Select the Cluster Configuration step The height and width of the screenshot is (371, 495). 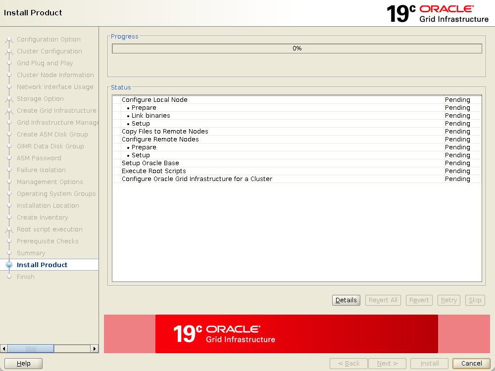49,51
